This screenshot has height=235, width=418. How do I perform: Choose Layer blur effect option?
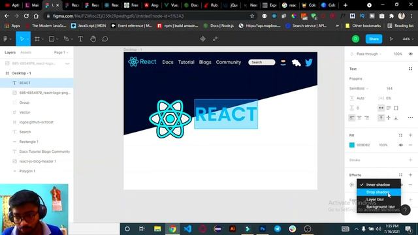pos(379,199)
